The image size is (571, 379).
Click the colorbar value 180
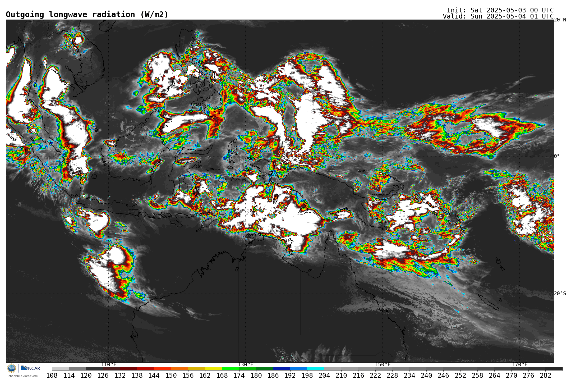tap(256, 376)
